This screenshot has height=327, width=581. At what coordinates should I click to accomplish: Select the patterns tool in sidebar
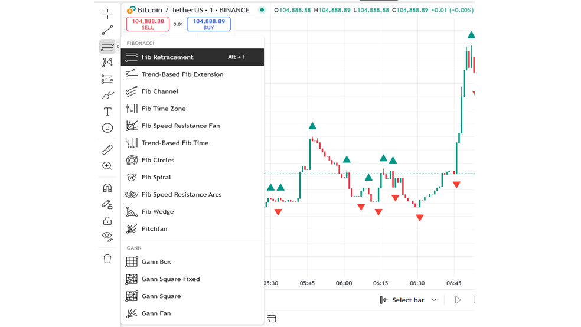coord(107,62)
